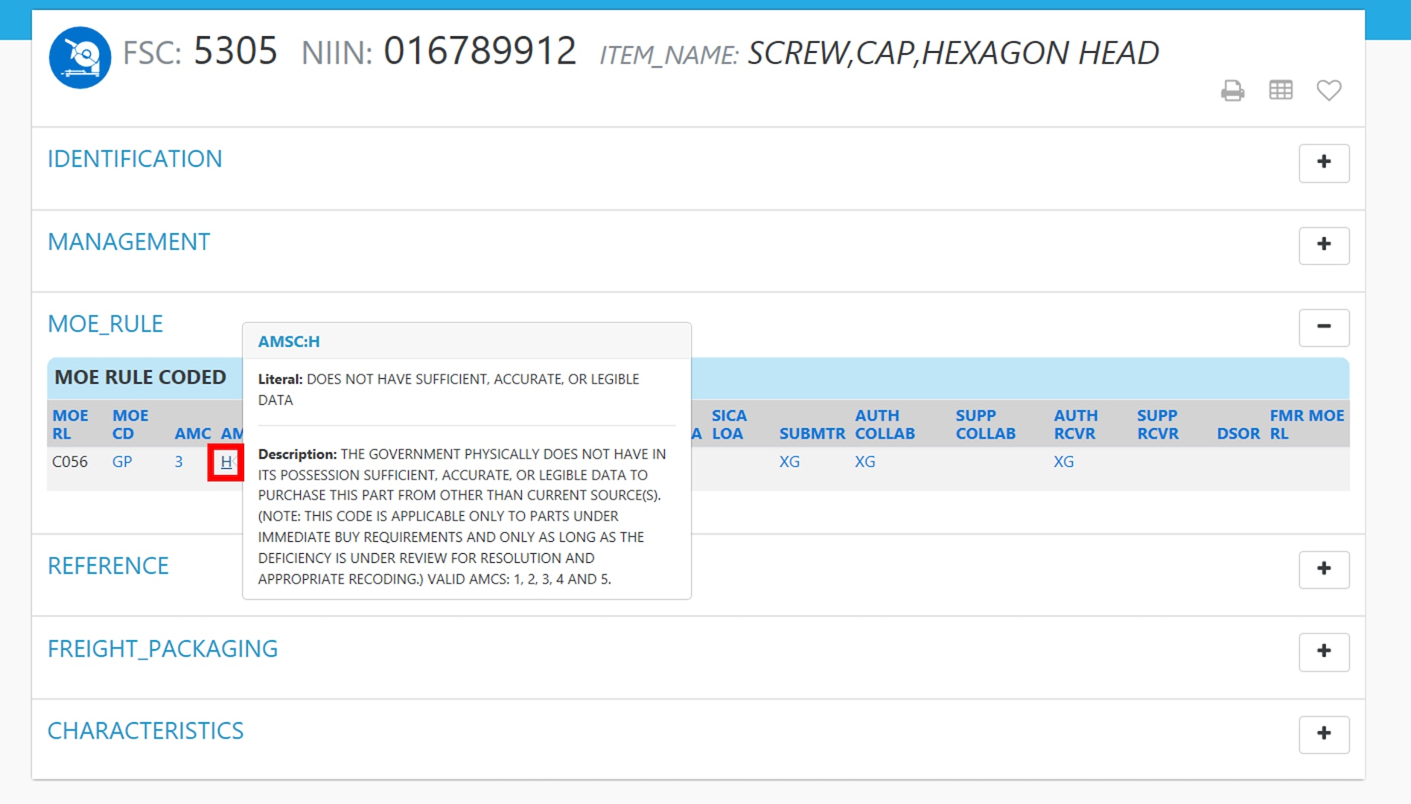Screen dimensions: 1411x804
Task: Open the table grid view icon
Action: coord(1281,91)
